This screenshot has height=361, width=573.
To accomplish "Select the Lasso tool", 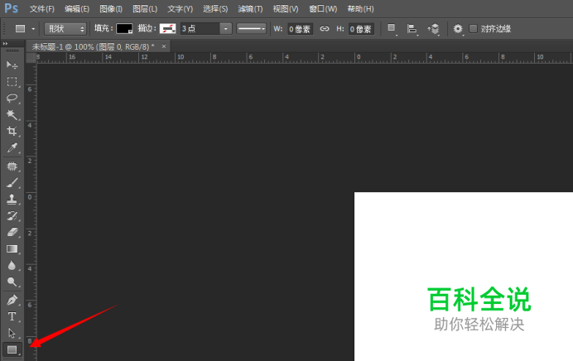I will tap(12, 98).
